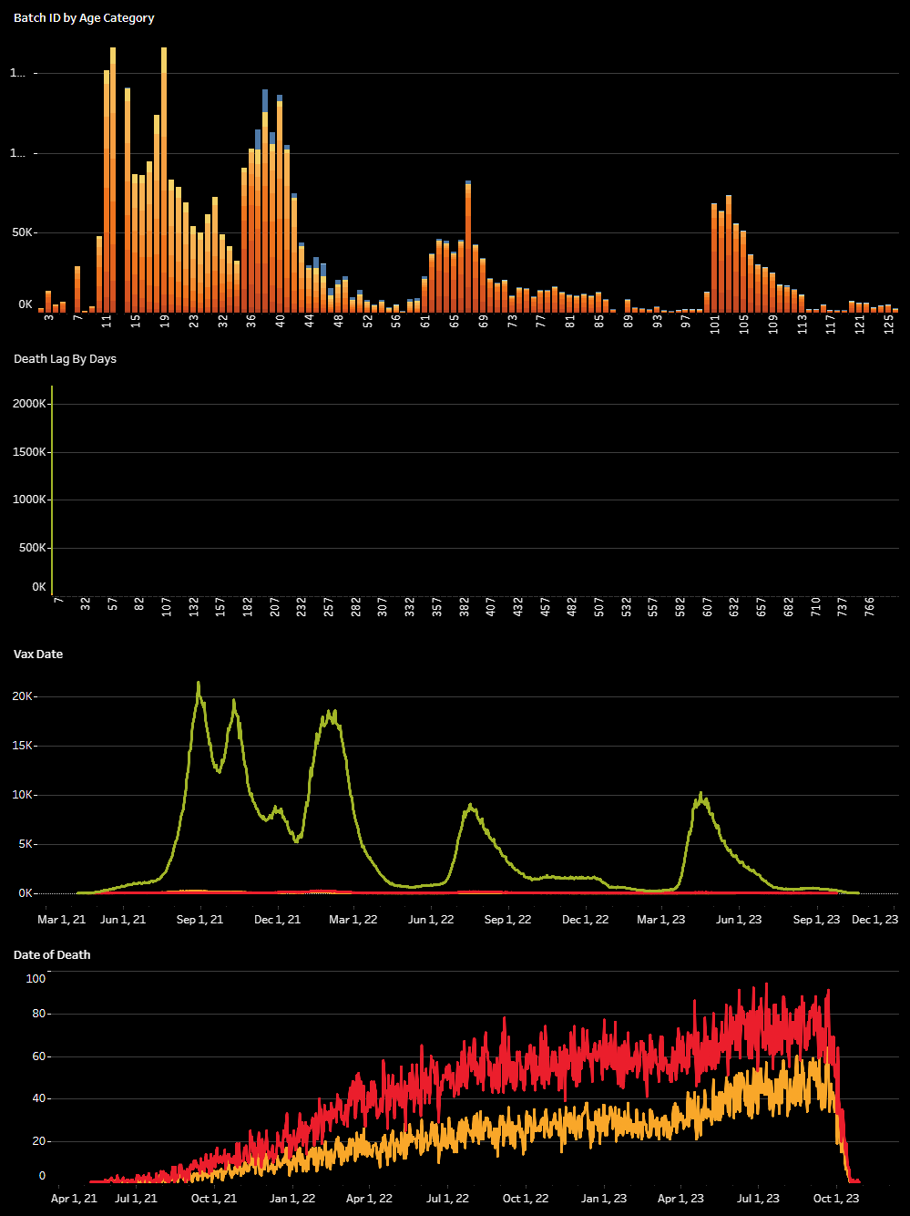The image size is (910, 1216).
Task: Click the 'Death Lag By Days' chart title
Action: coord(65,359)
